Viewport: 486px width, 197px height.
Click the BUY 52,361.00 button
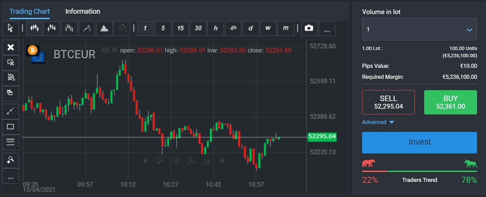point(450,103)
